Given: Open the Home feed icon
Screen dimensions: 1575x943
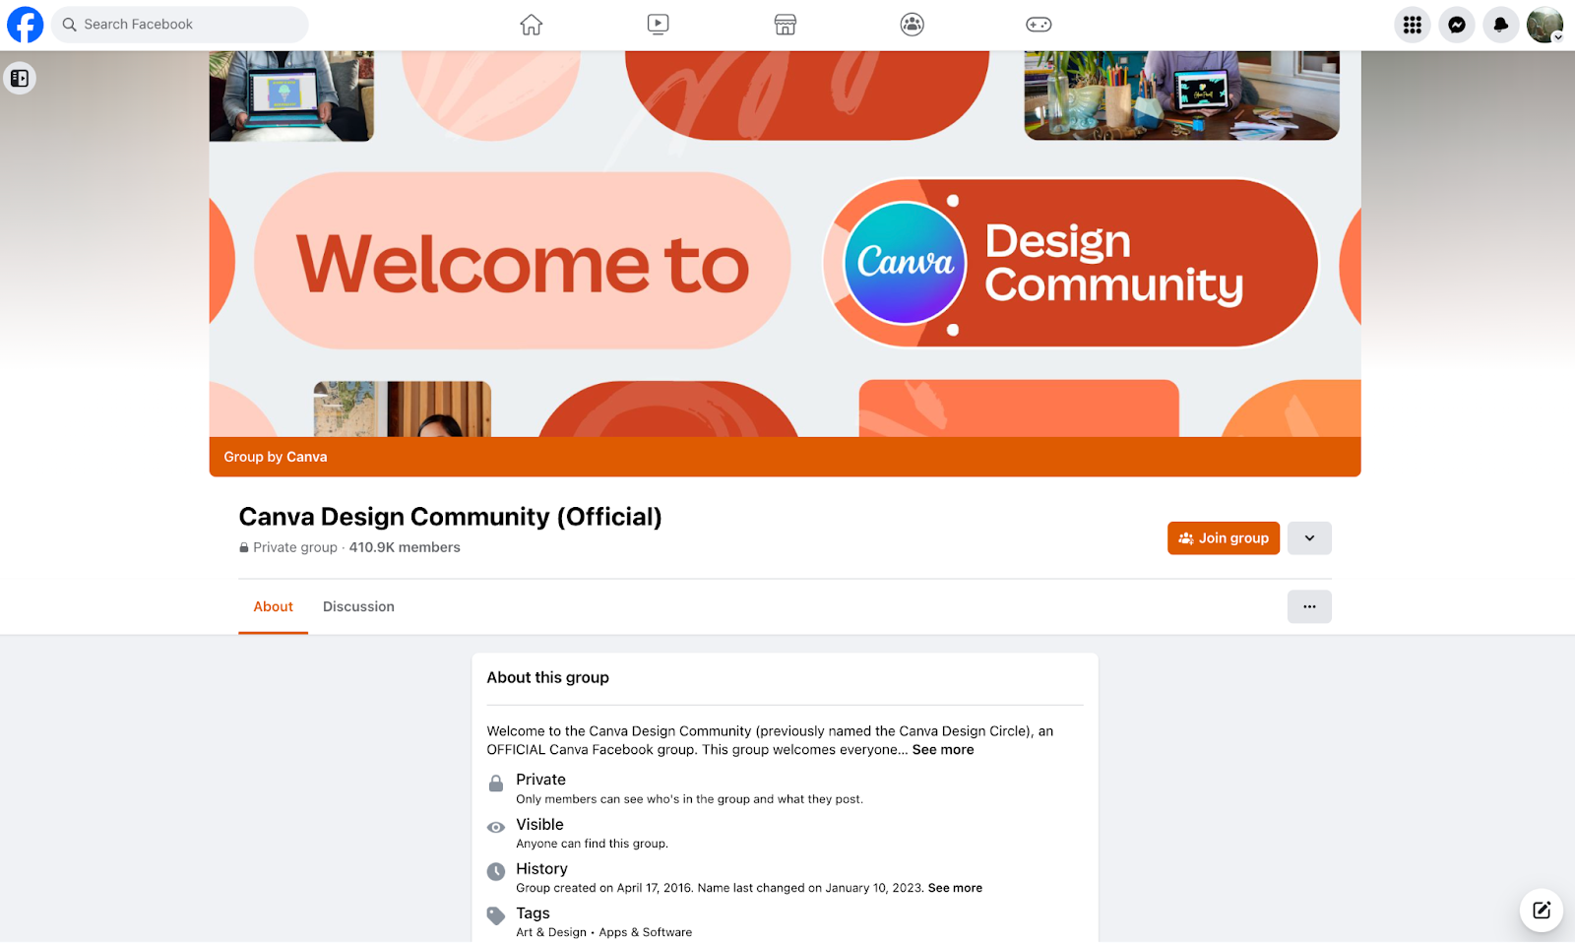Looking at the screenshot, I should coord(532,25).
